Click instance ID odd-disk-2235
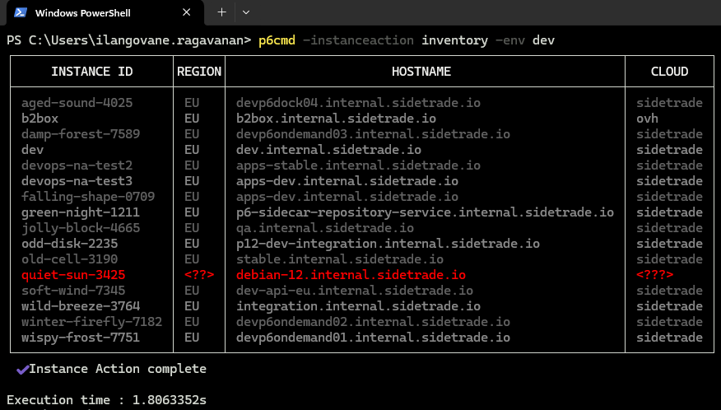Viewport: 721px width, 410px height. pos(69,244)
